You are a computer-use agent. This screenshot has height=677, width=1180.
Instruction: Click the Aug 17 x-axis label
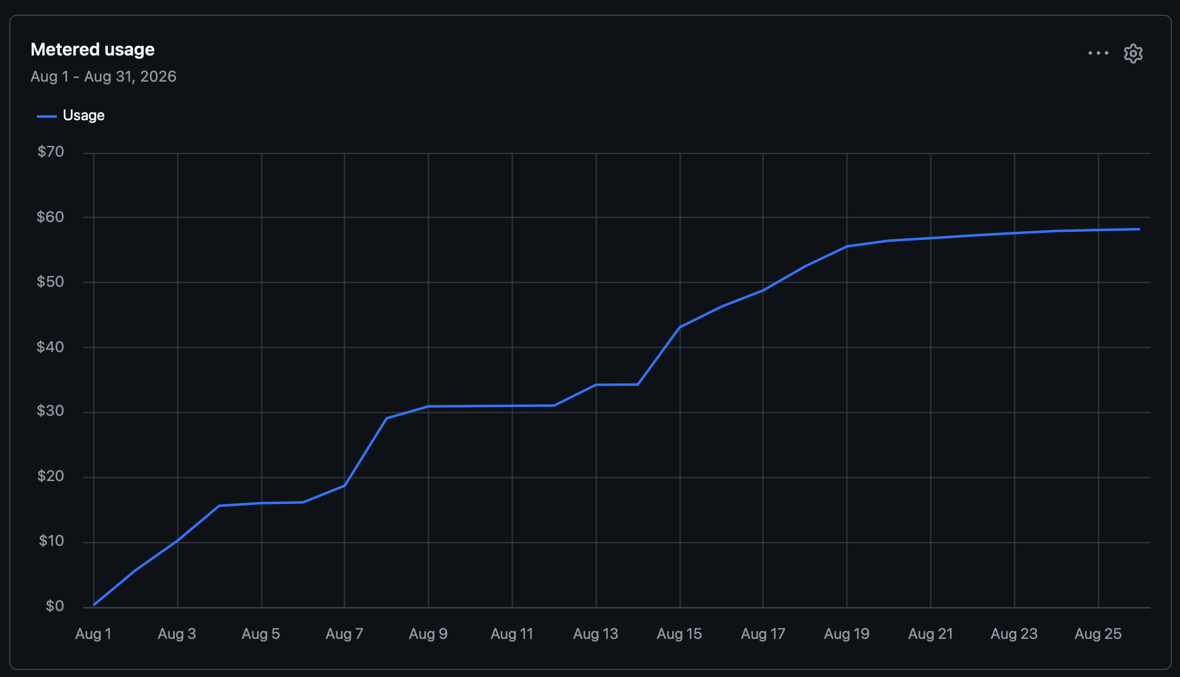[763, 634]
